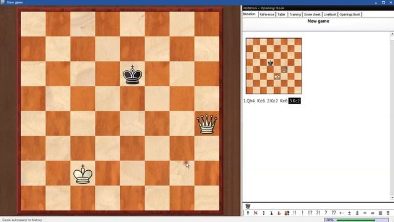Select move Ke6 in notation
The width and height of the screenshot is (394, 222).
click(x=283, y=101)
